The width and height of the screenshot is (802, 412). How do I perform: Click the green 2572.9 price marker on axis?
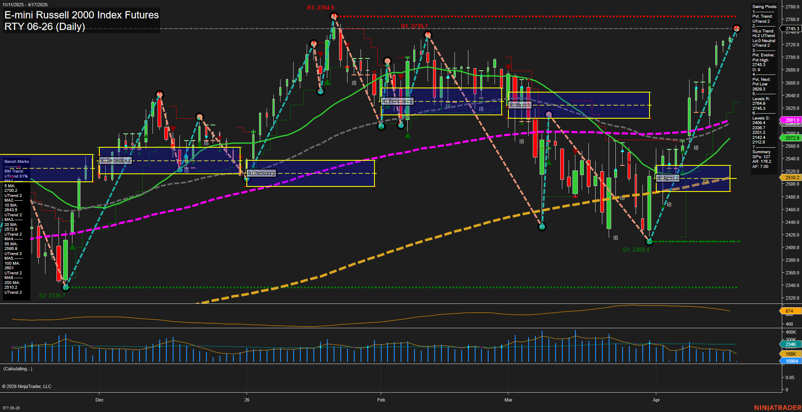(x=791, y=138)
